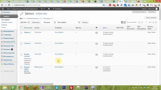Image resolution: width=161 pixels, height=90 pixels.
Task: Open Рубрики in the sidebar submenu
Action: [4, 25]
